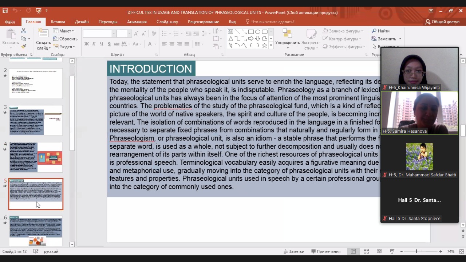Click the Создать слайд new slide icon
Screen dimensions: 466x262
[44, 34]
